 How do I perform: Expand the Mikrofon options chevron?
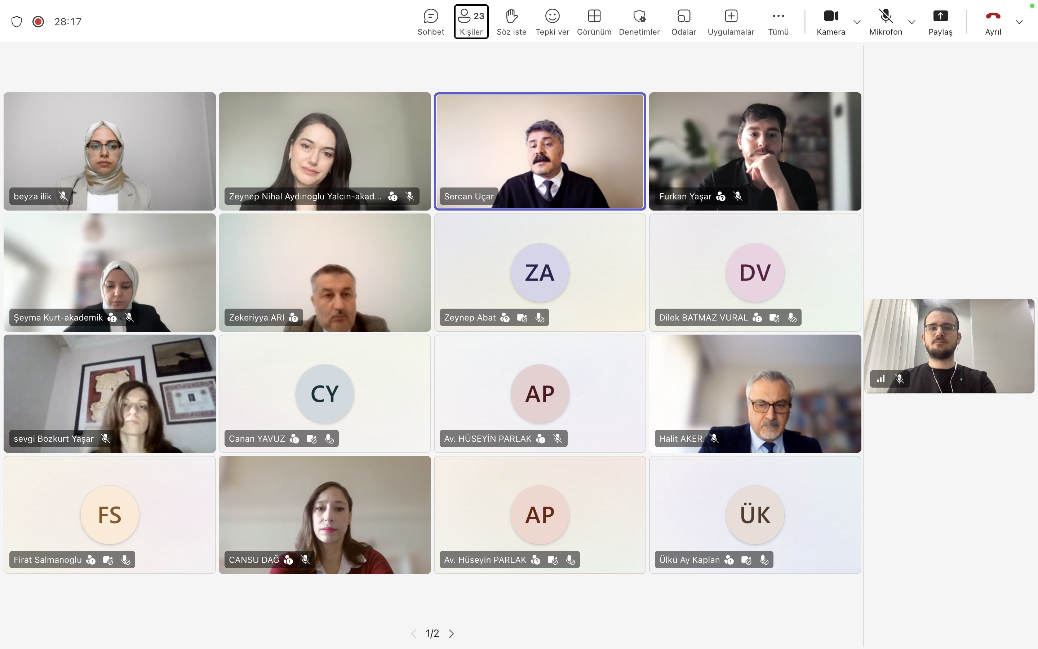[912, 22]
